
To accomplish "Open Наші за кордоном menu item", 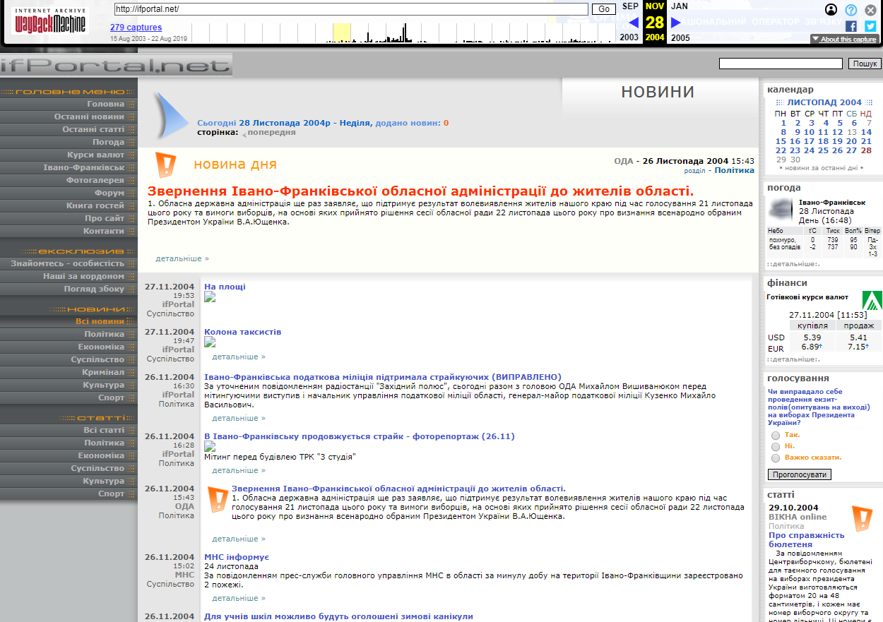I will click(84, 276).
